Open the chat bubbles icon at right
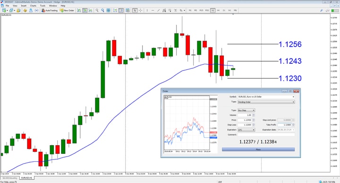This screenshot has width=340, height=183. [328, 10]
